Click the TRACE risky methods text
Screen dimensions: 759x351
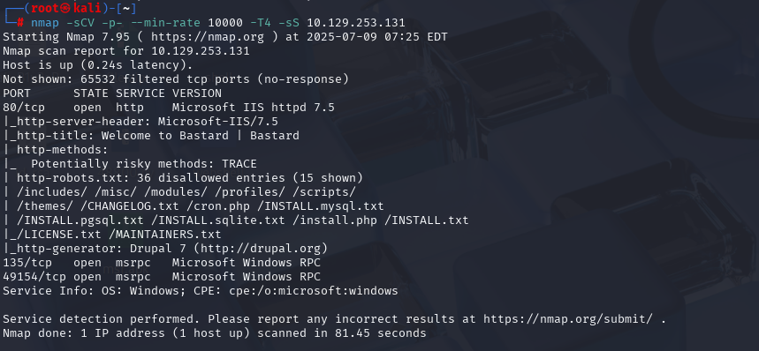click(x=239, y=164)
